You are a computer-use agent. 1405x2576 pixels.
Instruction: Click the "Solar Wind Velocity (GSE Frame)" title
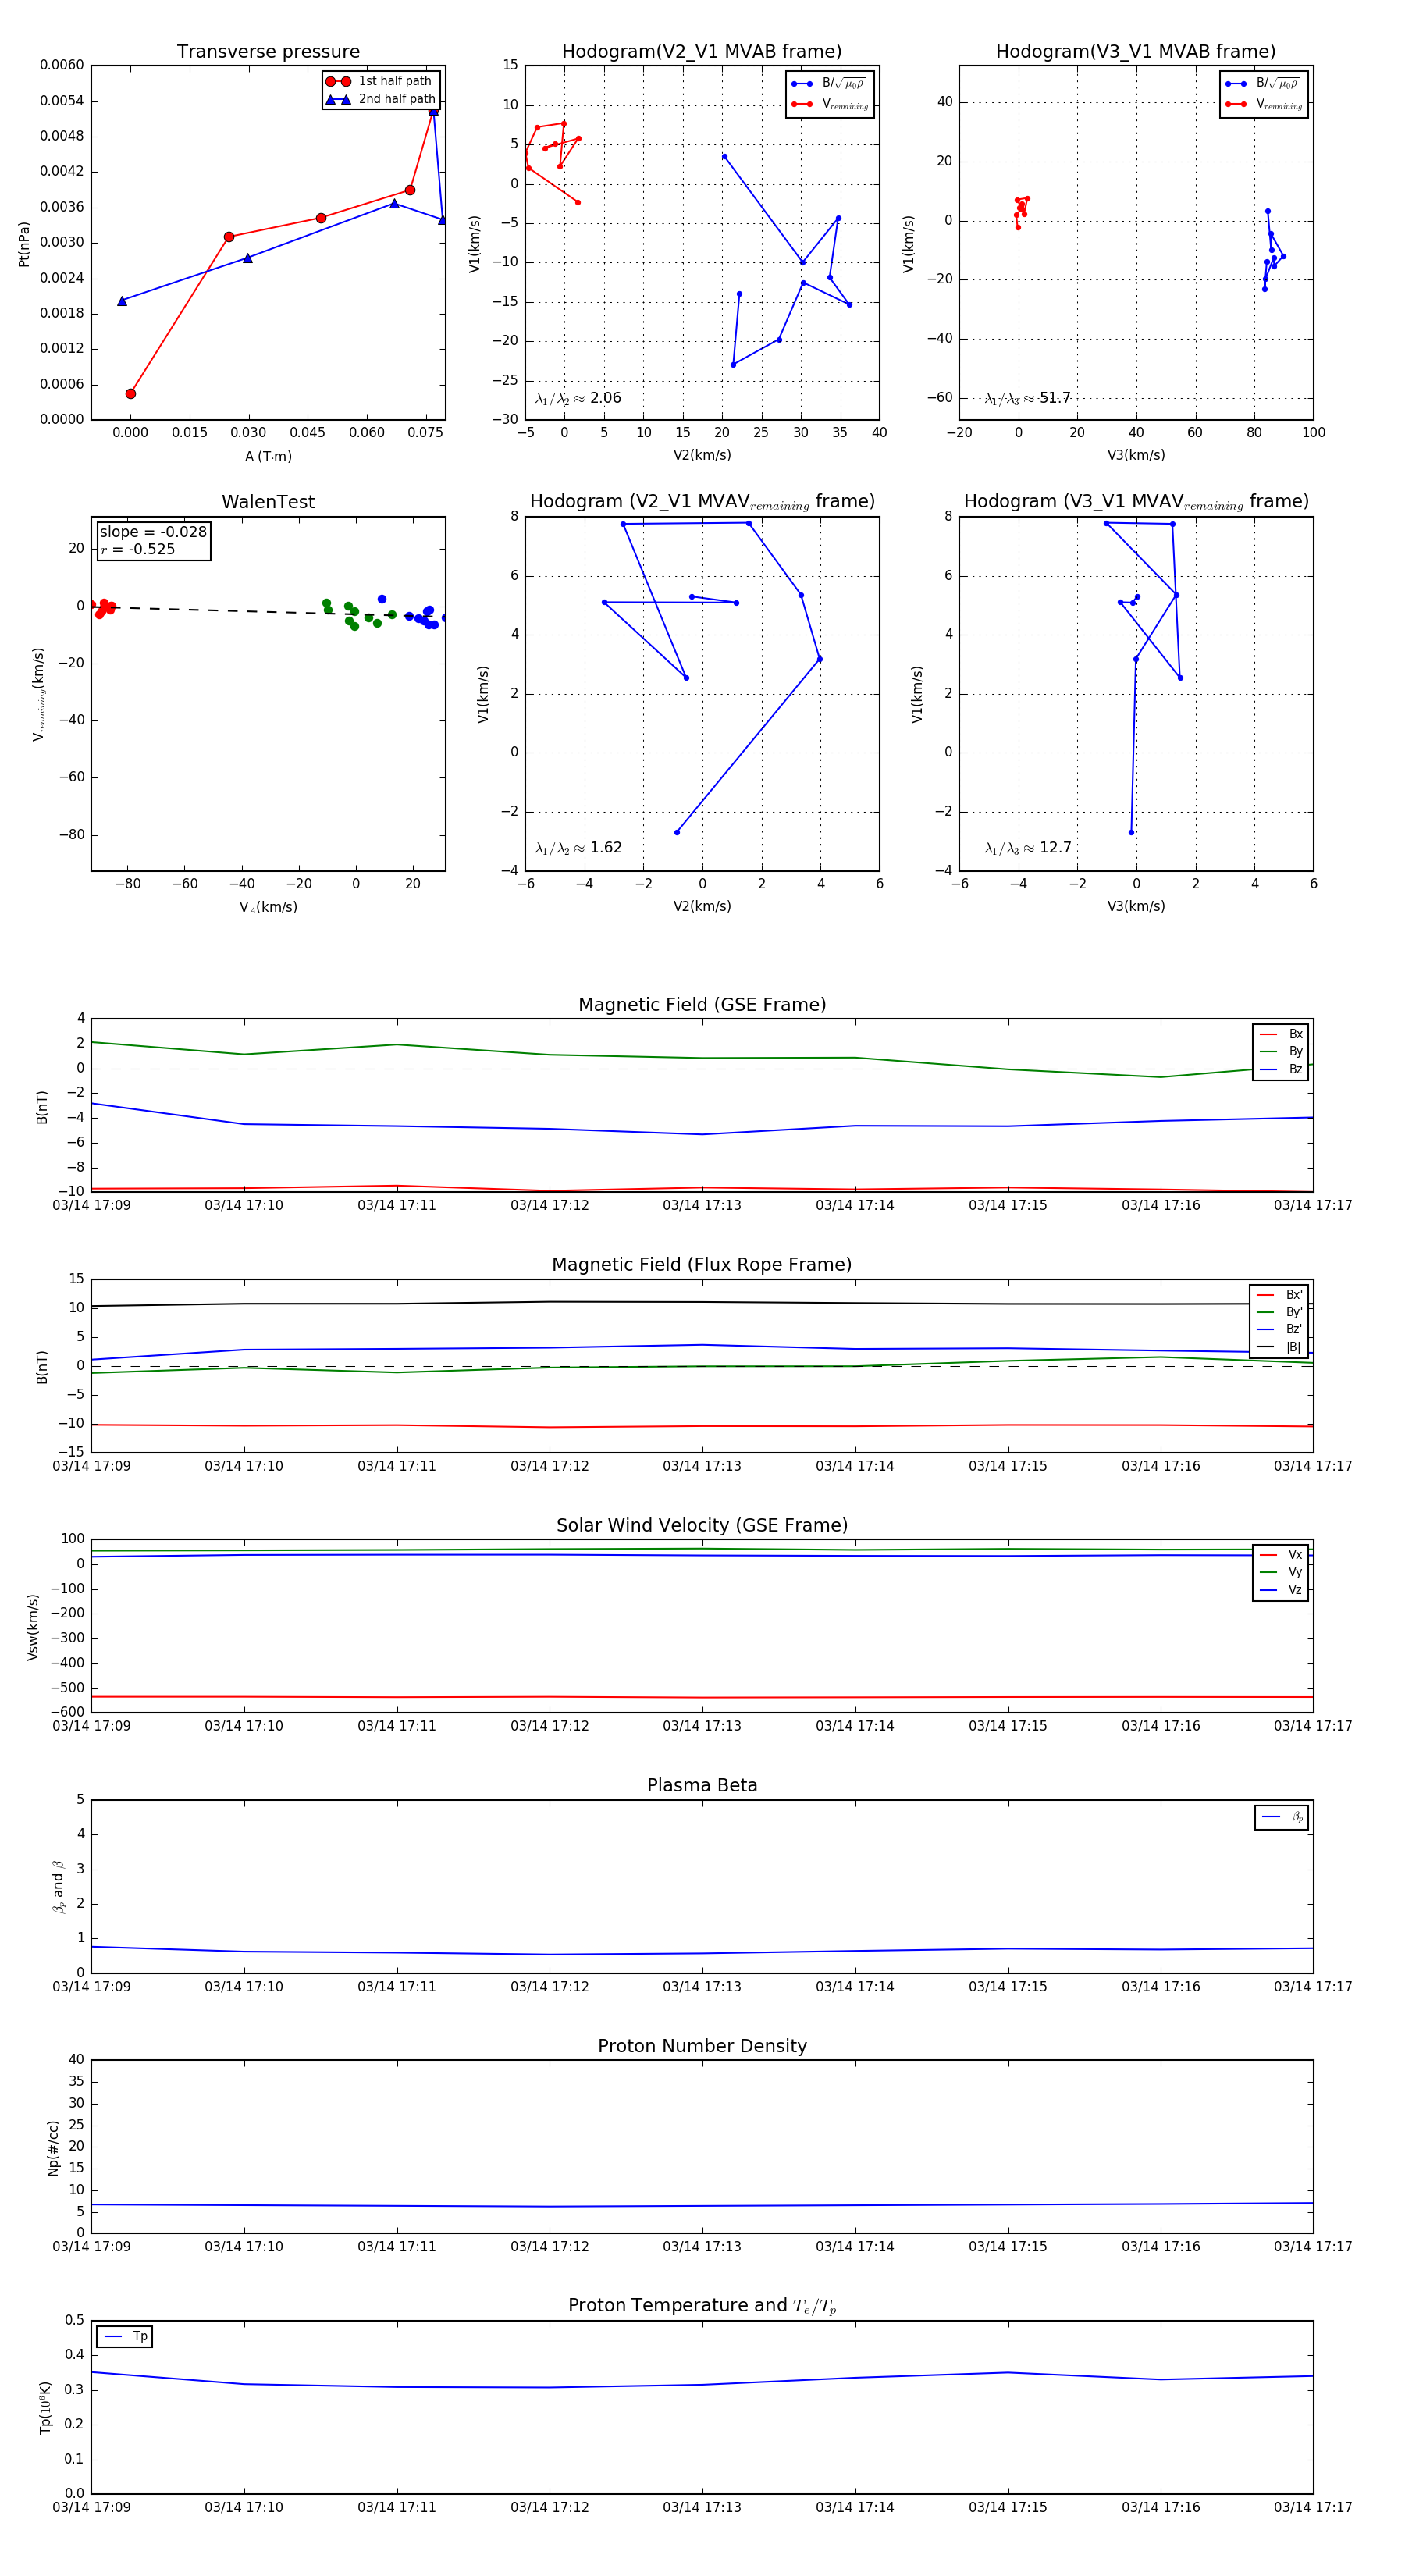point(702,1525)
